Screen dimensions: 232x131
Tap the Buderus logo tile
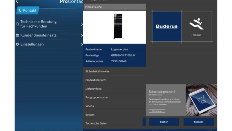(167, 26)
